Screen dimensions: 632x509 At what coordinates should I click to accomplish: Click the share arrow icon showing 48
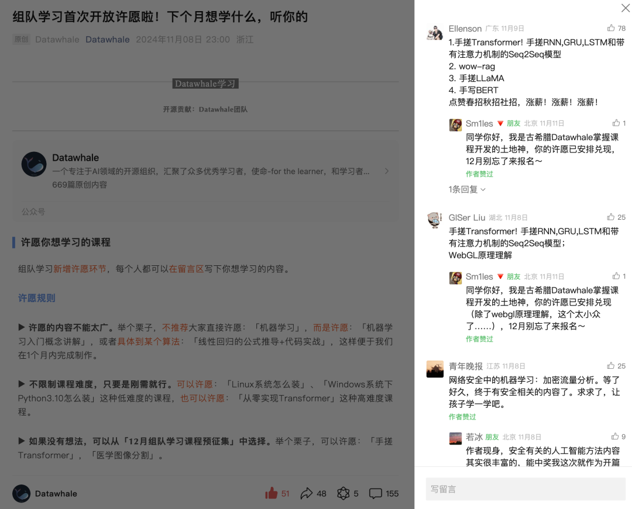[x=306, y=493]
